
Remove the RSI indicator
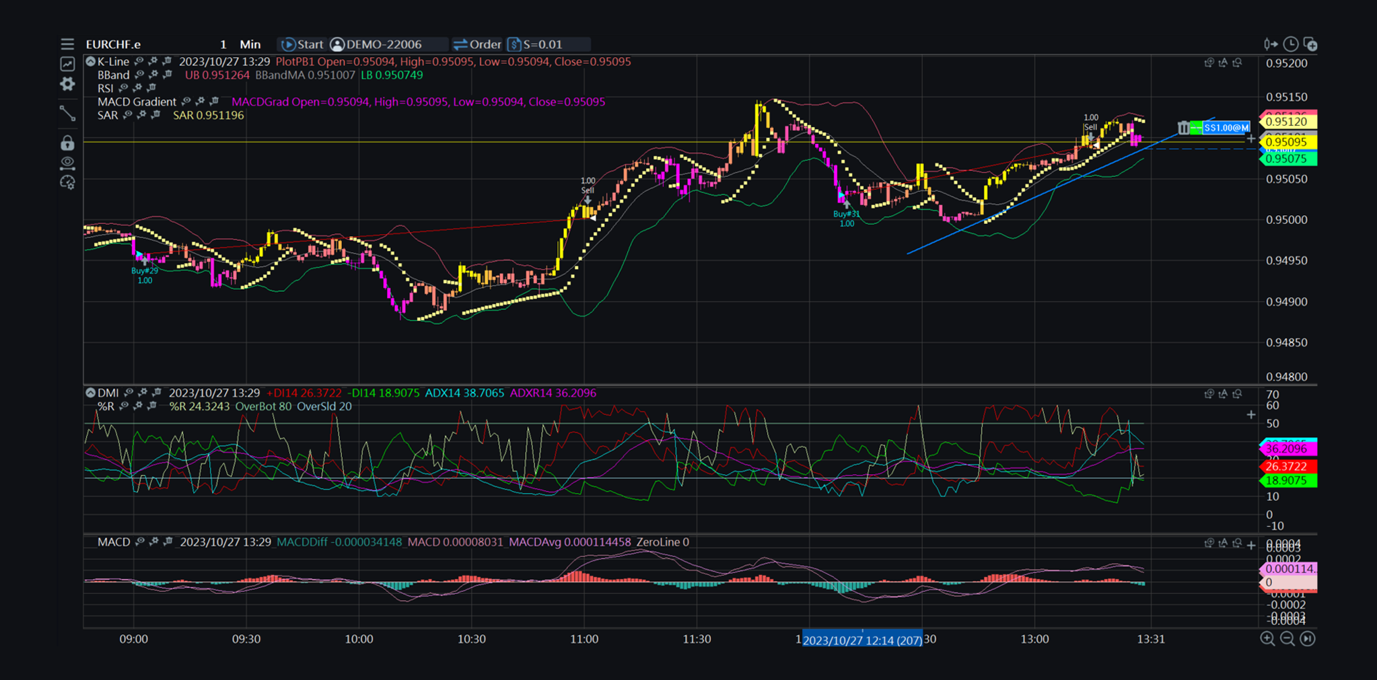click(151, 89)
